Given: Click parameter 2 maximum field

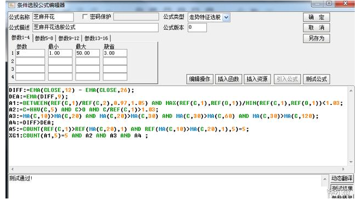Looking at the screenshot, I should 87,61.
